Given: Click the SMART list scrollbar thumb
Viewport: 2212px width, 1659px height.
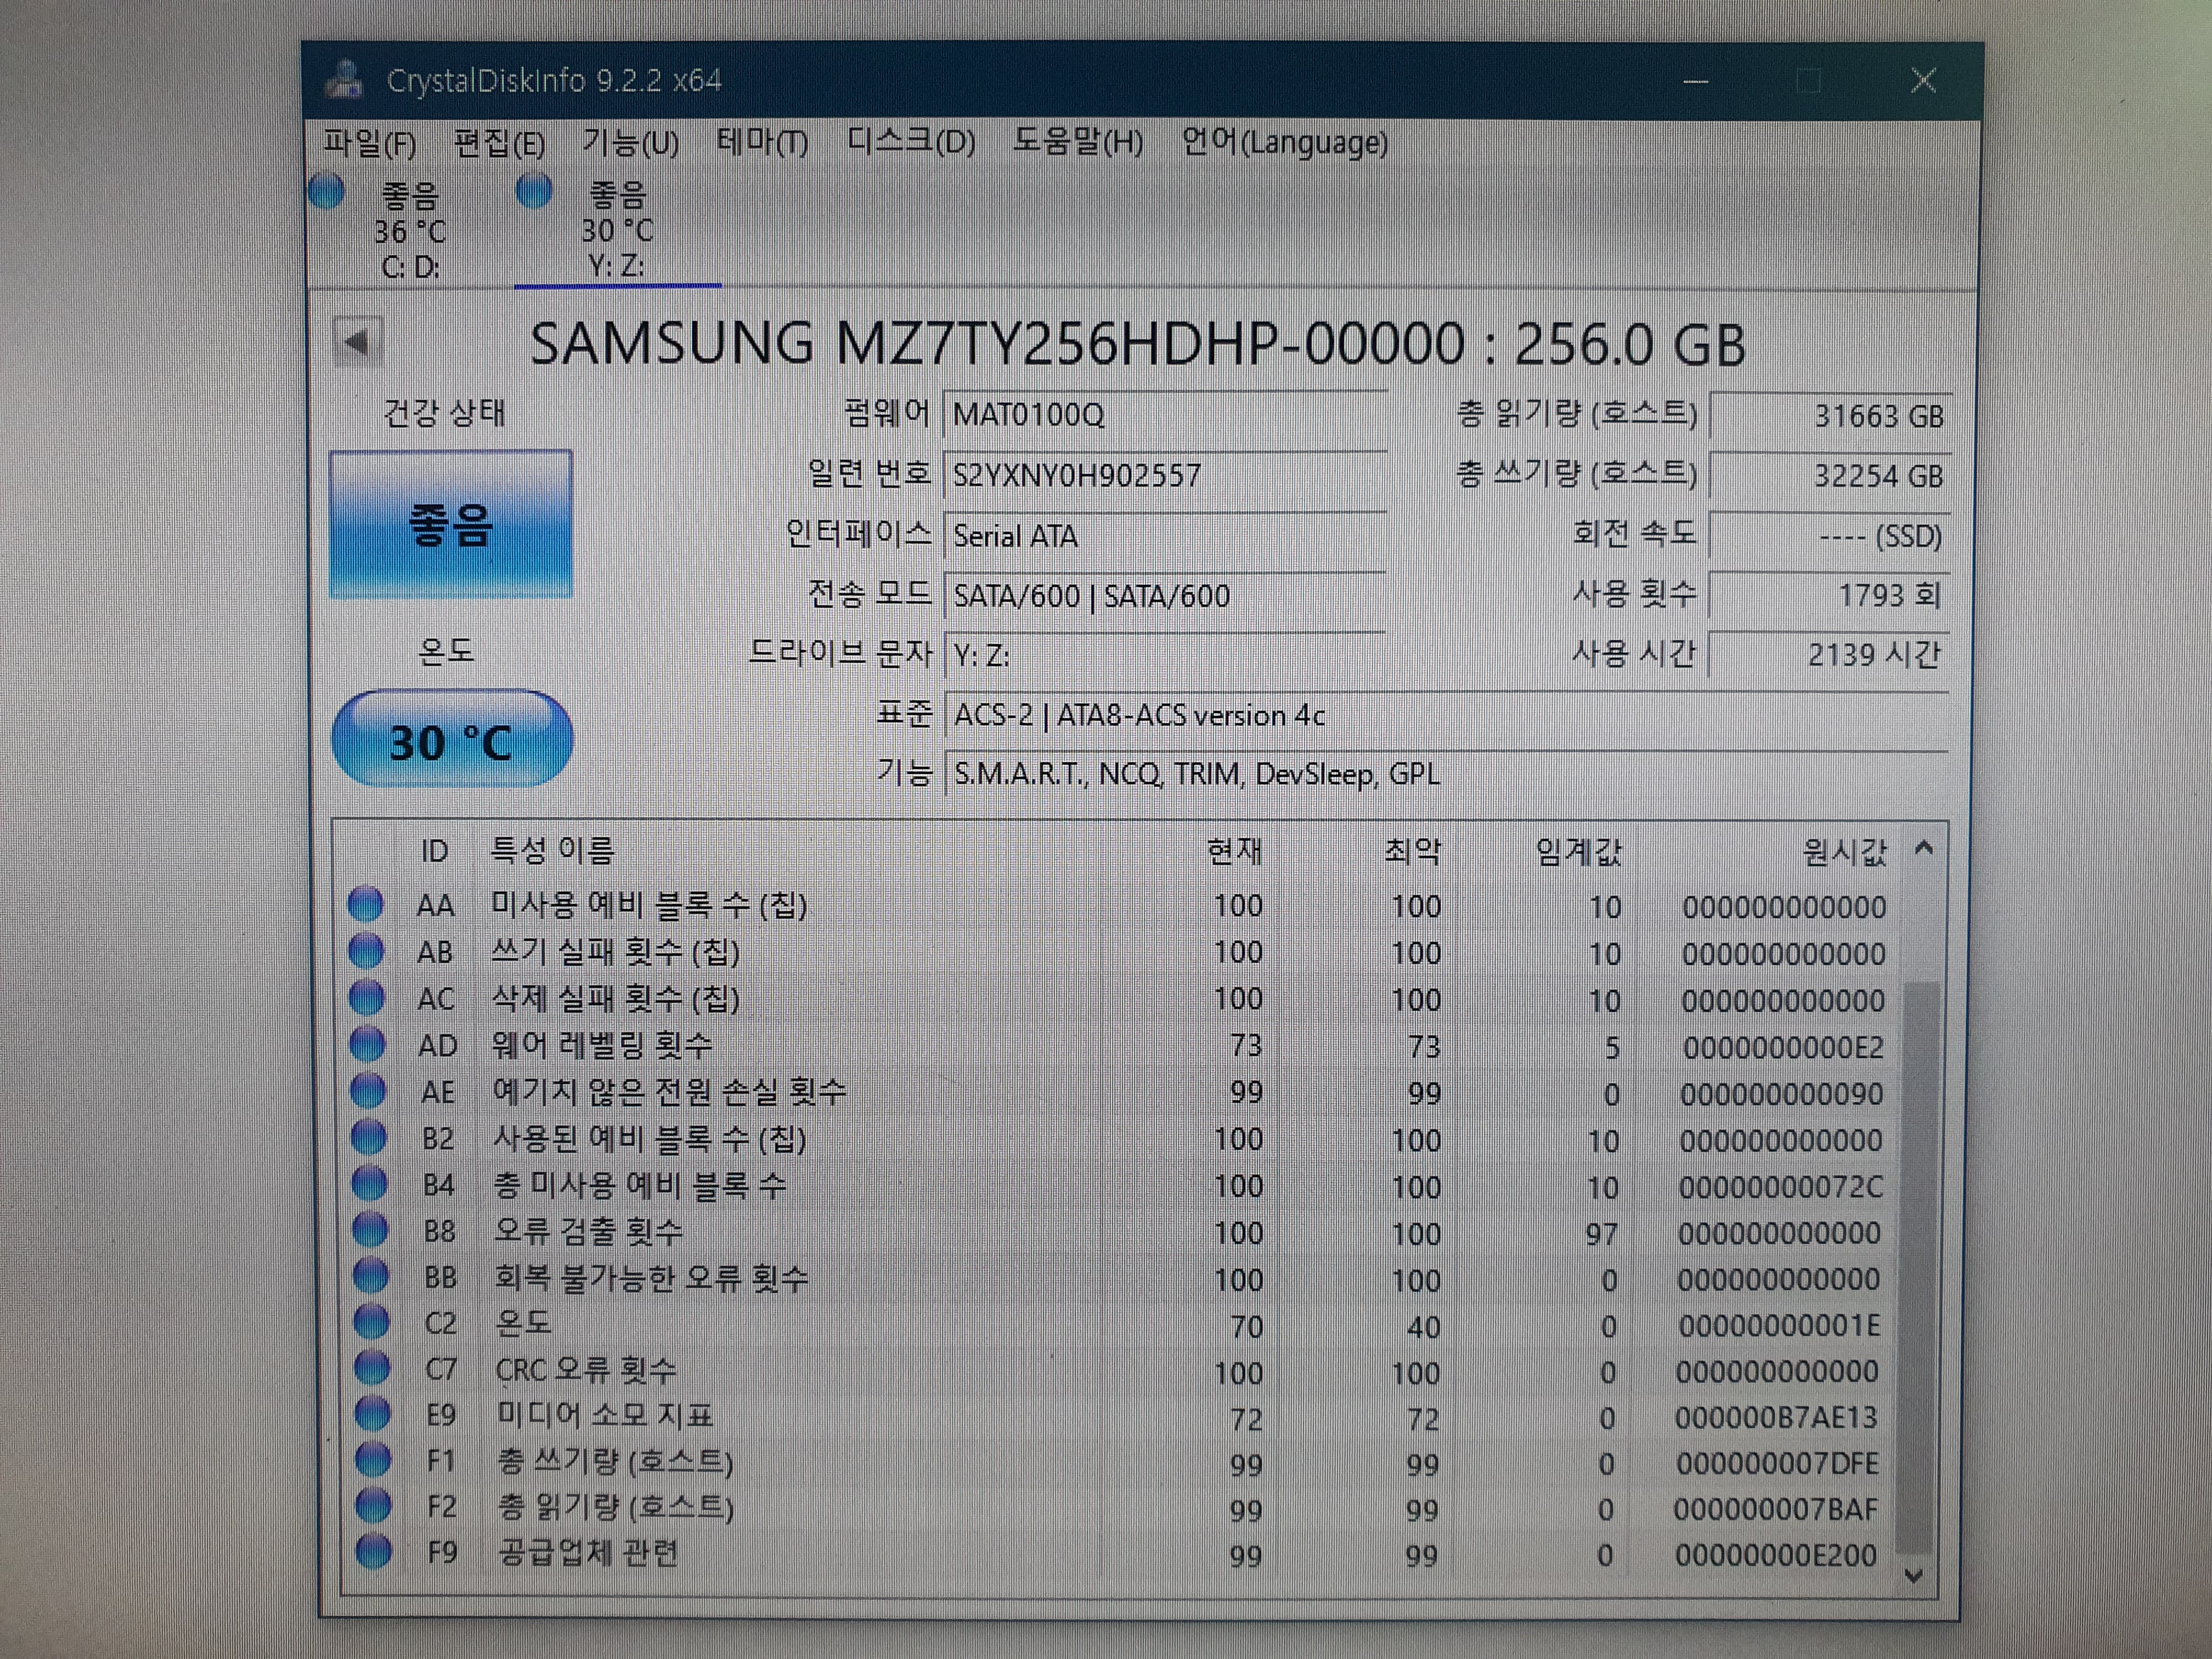Looking at the screenshot, I should [x=1917, y=1268].
